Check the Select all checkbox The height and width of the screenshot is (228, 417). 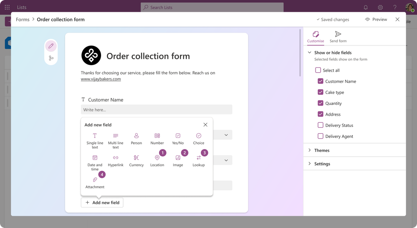(318, 70)
